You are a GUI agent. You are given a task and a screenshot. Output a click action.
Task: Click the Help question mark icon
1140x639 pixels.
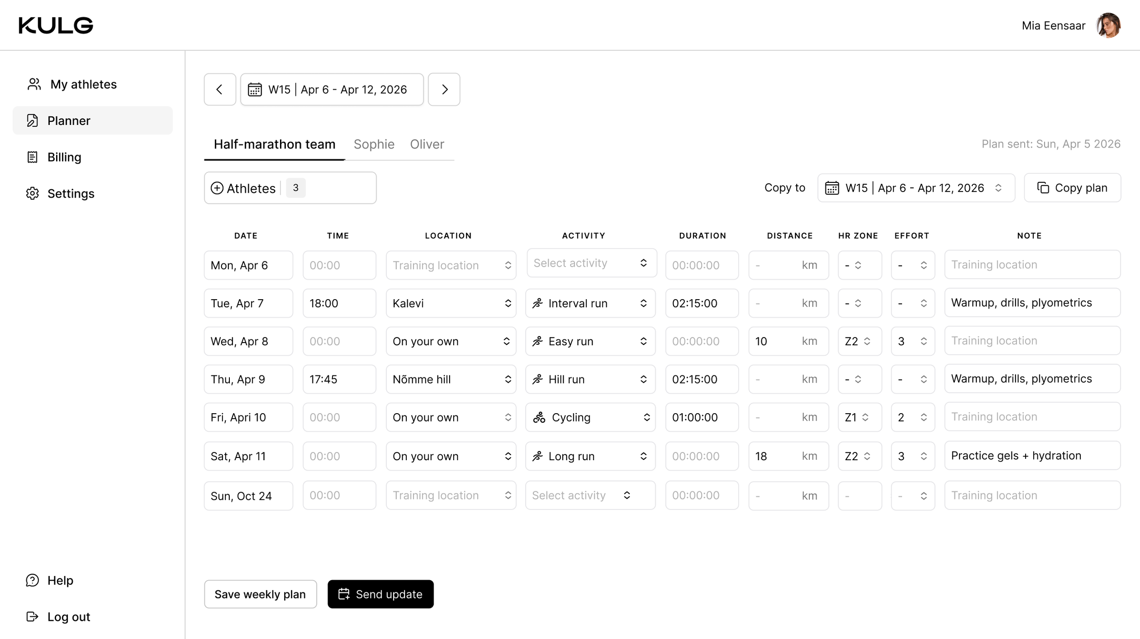tap(32, 580)
